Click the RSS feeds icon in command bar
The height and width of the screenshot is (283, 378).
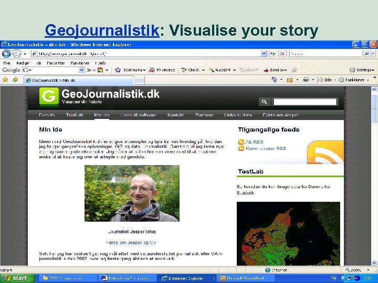290,80
